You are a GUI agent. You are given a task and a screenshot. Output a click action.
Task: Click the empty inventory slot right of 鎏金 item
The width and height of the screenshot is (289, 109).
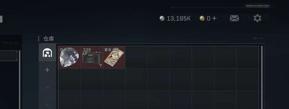coord(136,57)
